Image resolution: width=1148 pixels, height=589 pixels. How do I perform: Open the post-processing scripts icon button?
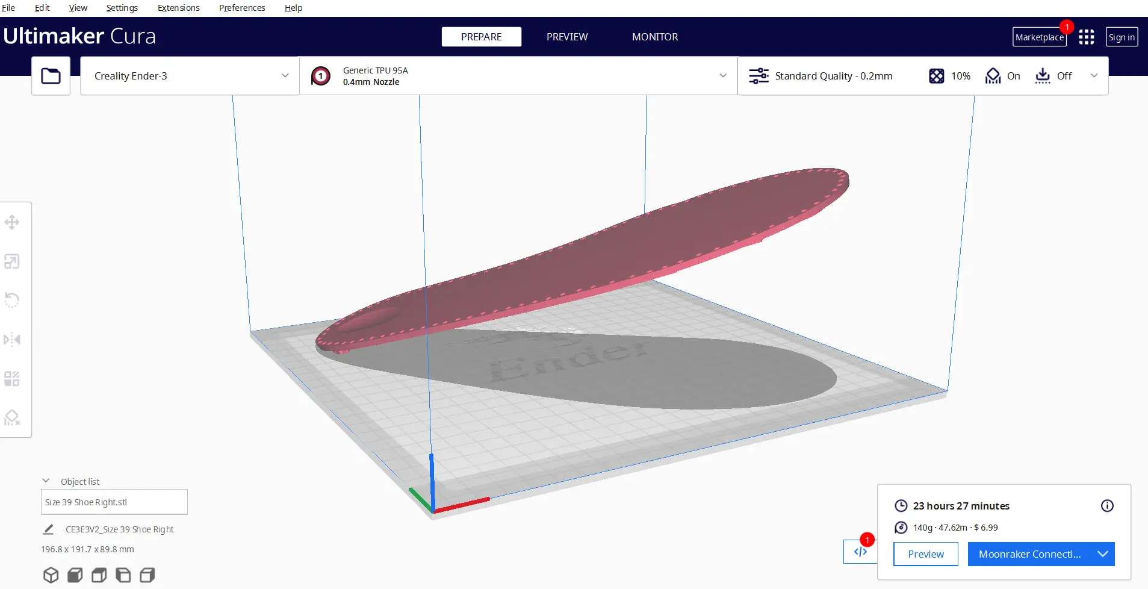pyautogui.click(x=860, y=552)
